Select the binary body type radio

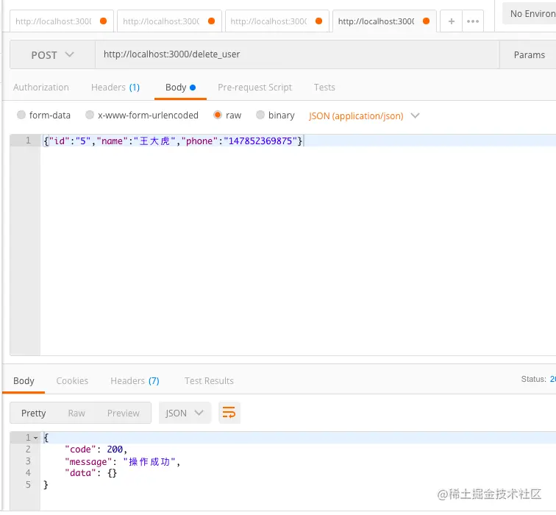tap(260, 115)
